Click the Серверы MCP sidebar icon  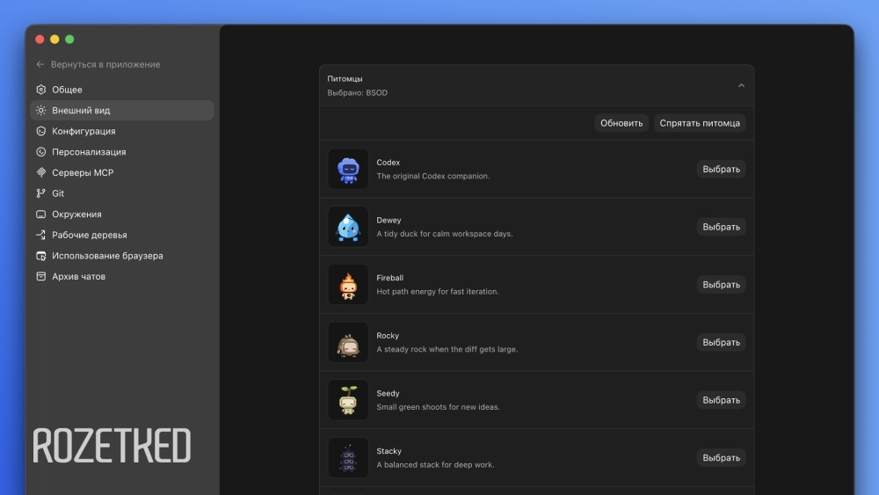[41, 172]
